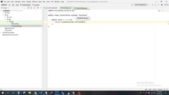Open the File menu
This screenshot has width=169, height=95.
[5, 2]
